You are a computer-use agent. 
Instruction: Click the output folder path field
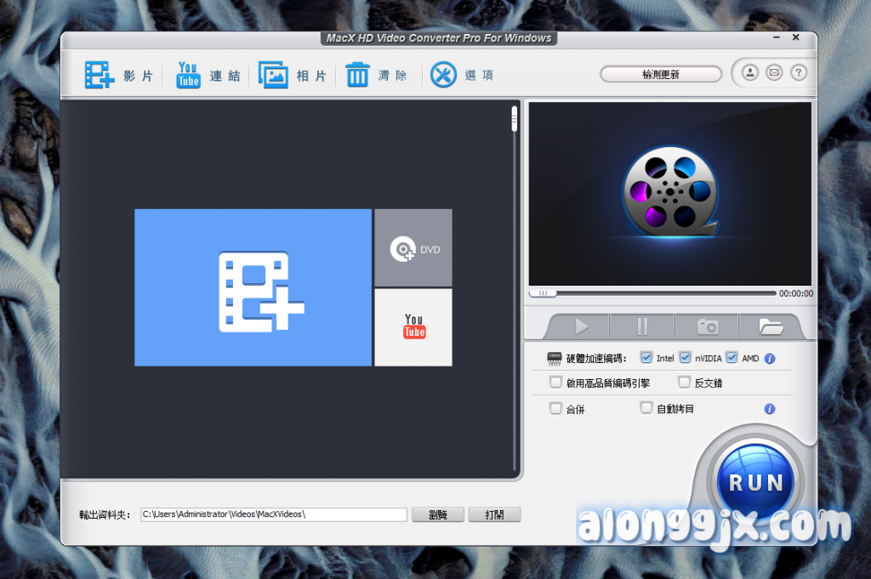click(x=273, y=514)
